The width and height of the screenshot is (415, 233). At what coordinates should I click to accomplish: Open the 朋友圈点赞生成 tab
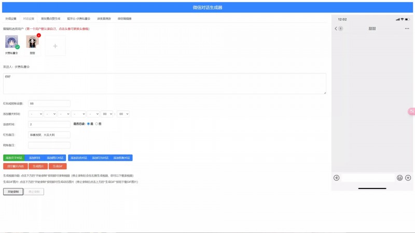click(x=50, y=19)
